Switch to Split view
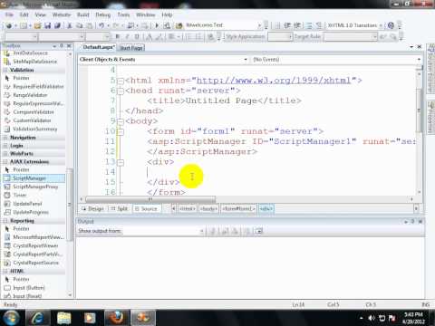 pos(120,208)
